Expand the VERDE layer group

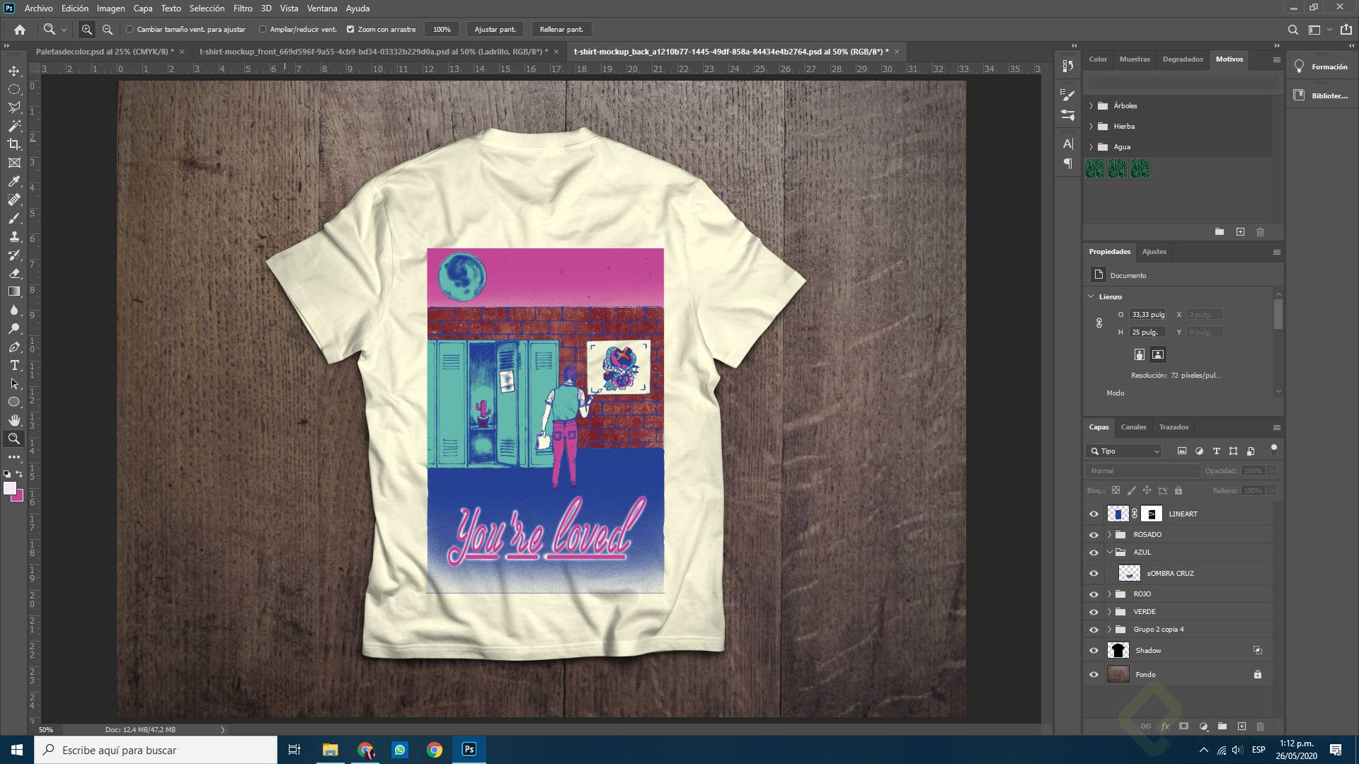[1109, 612]
